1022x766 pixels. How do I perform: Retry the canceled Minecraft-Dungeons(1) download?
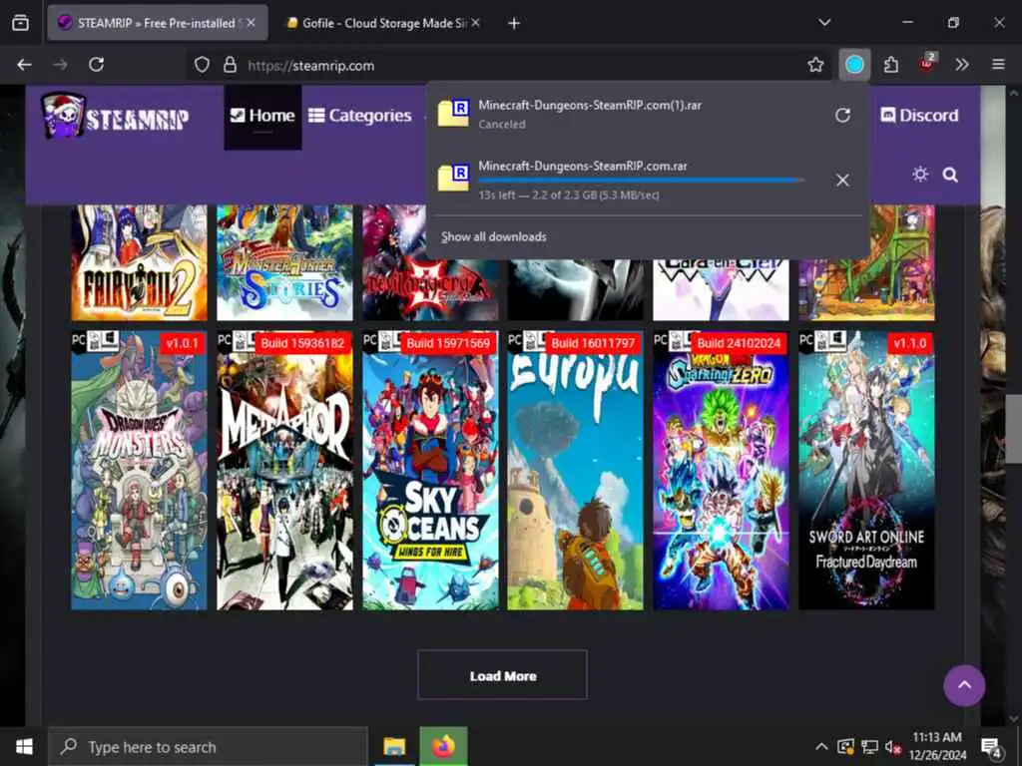click(842, 116)
